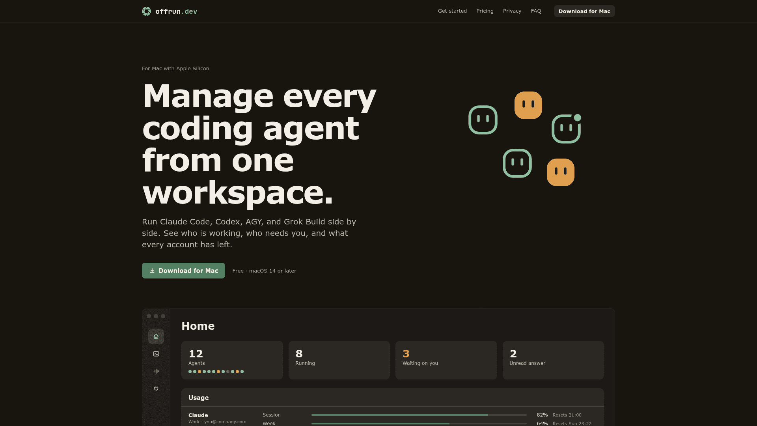
Task: Click the lower orange agent face
Action: click(561, 172)
